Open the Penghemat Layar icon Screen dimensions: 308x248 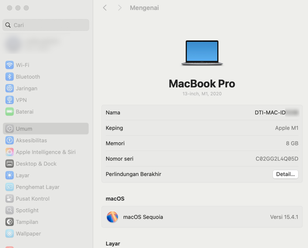click(9, 187)
